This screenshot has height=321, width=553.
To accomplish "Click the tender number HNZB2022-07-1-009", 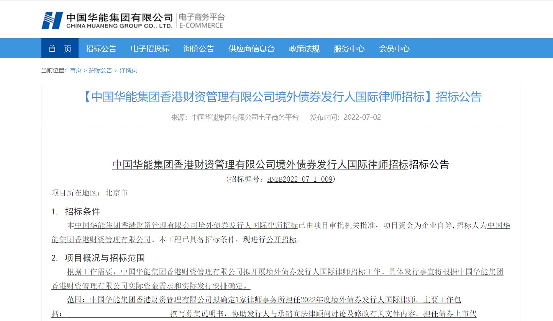I will coord(299,179).
